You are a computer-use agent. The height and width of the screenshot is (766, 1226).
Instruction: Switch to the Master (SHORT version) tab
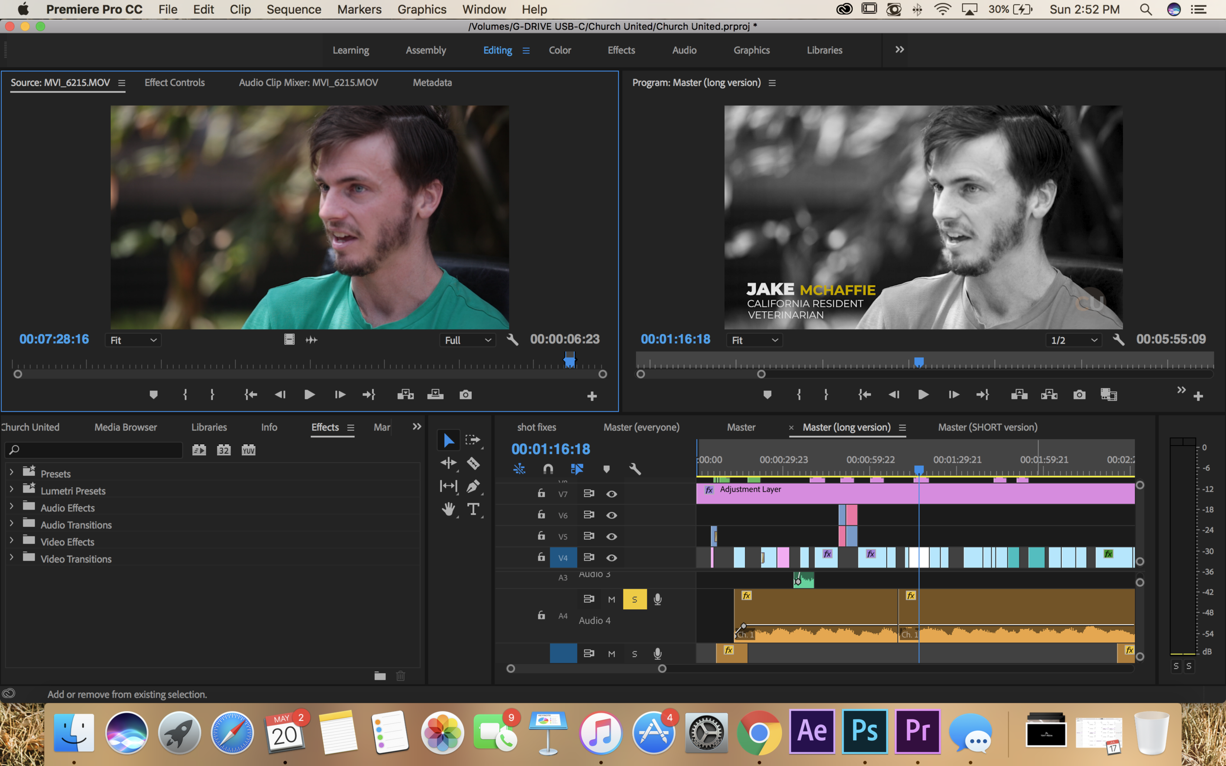click(x=987, y=427)
